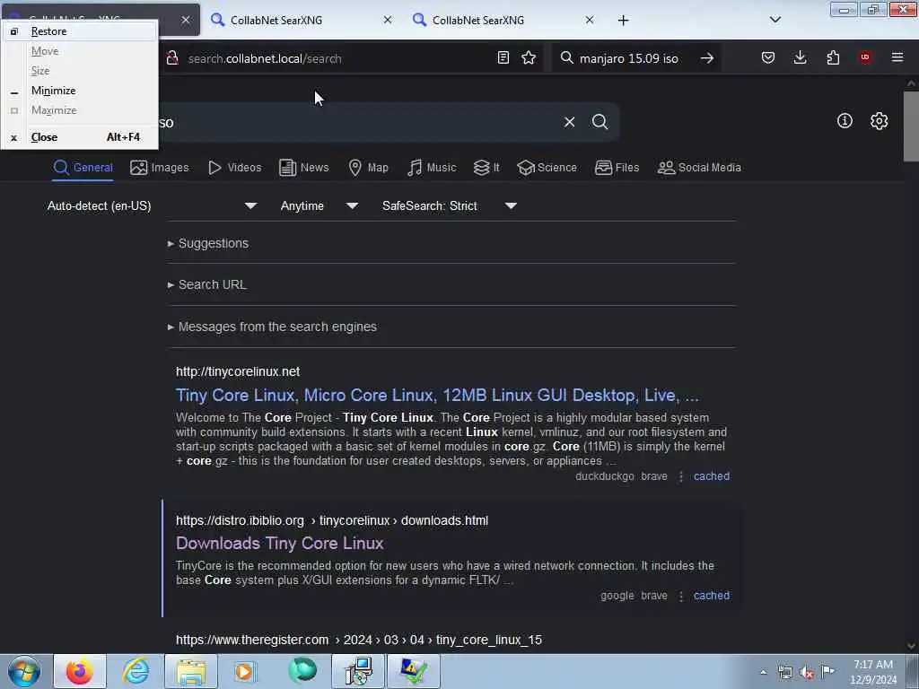Select the Files search category
The height and width of the screenshot is (689, 919).
click(617, 168)
